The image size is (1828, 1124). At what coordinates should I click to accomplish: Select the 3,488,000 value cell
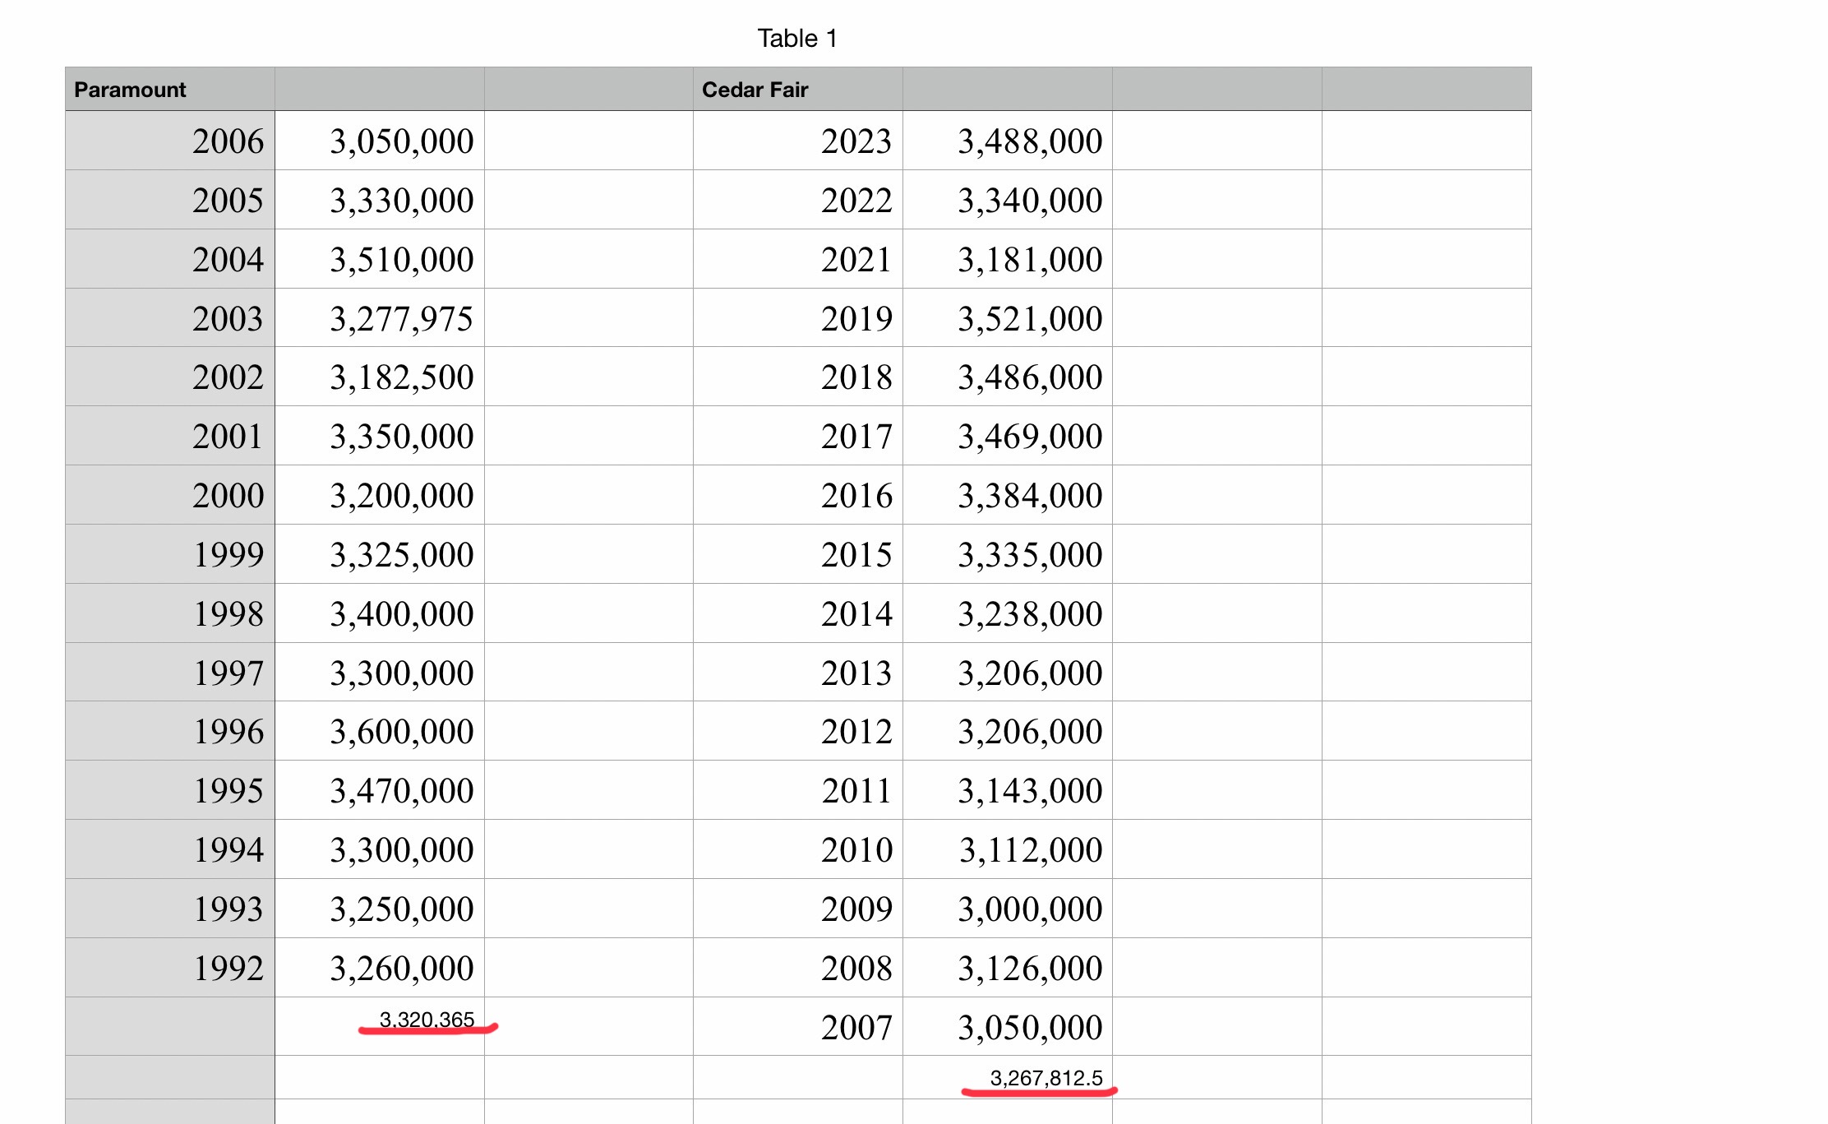1008,141
